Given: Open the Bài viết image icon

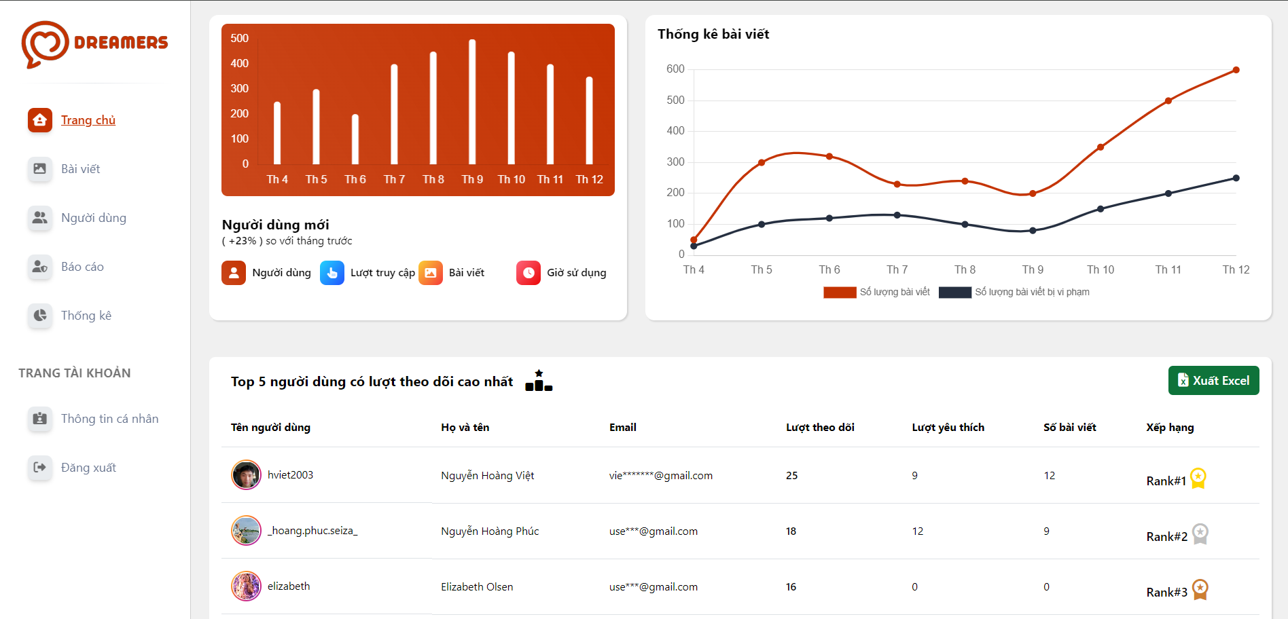Looking at the screenshot, I should (x=40, y=169).
